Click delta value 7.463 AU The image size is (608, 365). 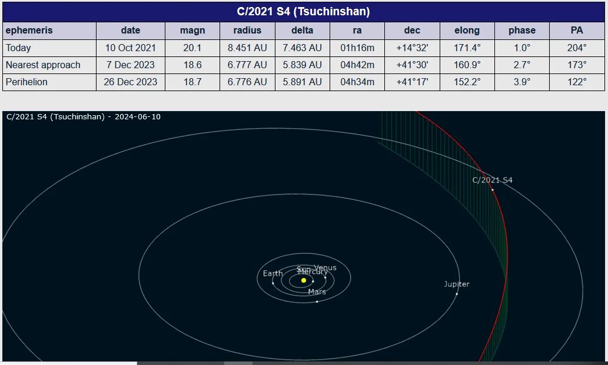click(302, 48)
